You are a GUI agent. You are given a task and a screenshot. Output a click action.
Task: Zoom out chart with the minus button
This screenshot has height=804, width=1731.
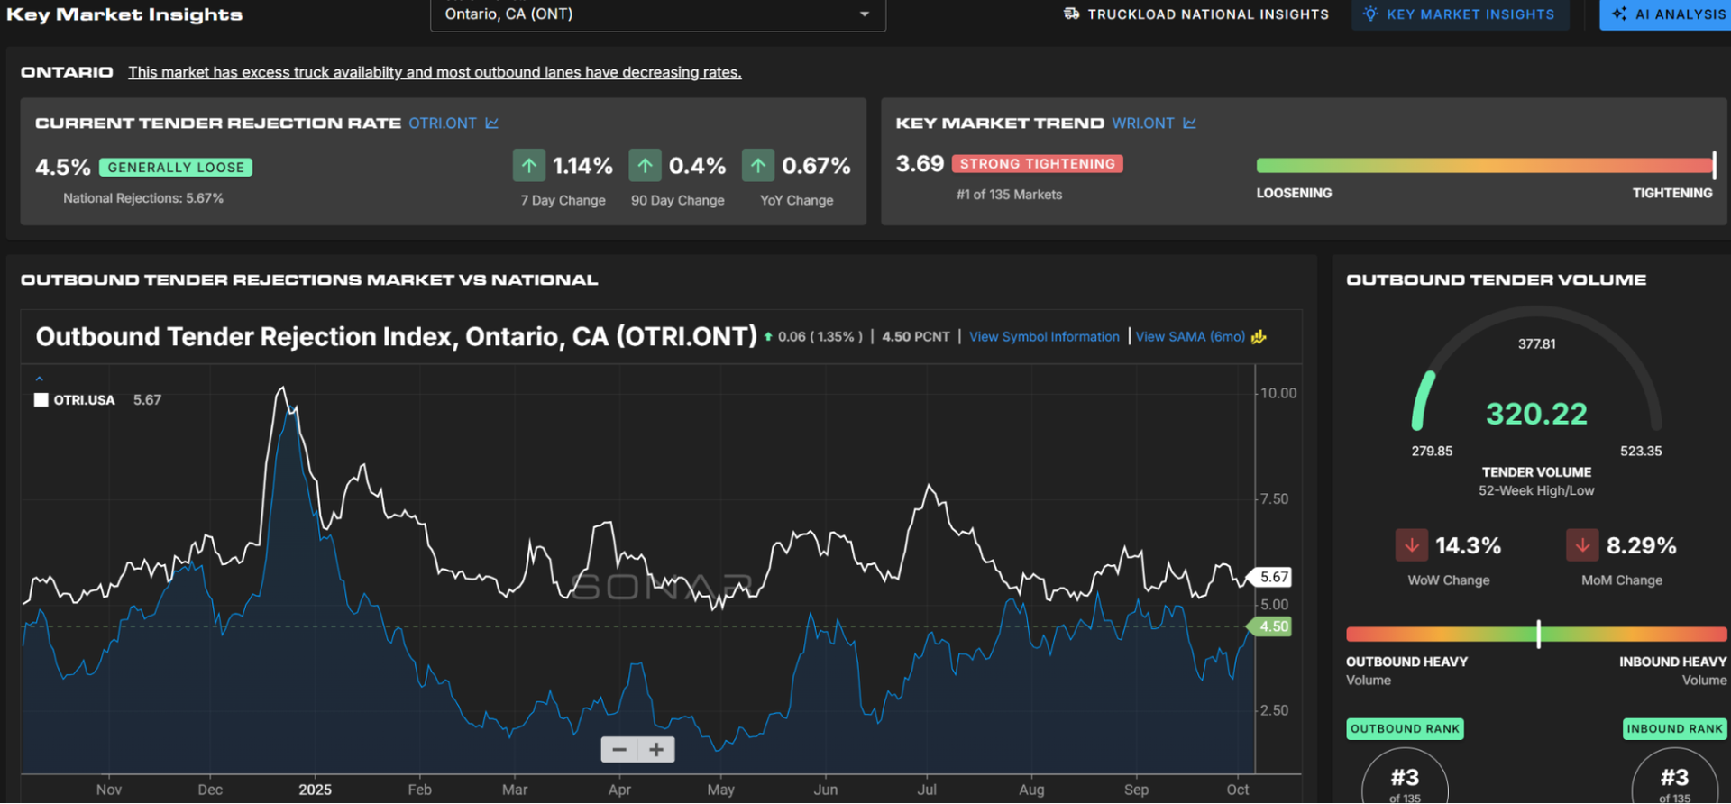(x=619, y=750)
